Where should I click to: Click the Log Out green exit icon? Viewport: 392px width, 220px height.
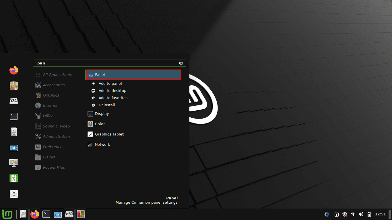coord(13,178)
